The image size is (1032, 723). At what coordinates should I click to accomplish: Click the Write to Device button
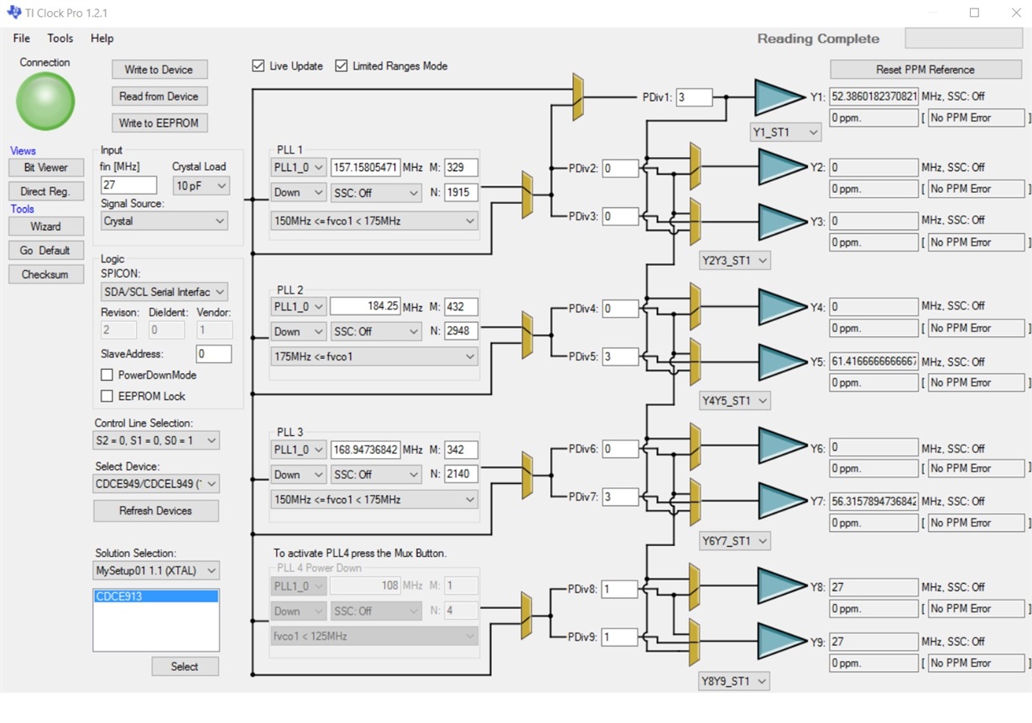click(x=159, y=70)
